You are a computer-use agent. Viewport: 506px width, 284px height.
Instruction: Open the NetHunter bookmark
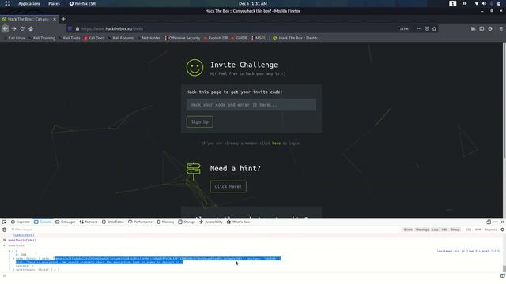(149, 38)
